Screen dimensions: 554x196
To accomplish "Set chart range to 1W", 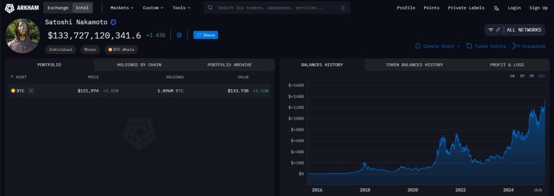I will [512, 76].
